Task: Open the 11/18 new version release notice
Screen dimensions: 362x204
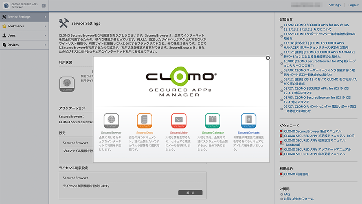Action: click(x=316, y=45)
